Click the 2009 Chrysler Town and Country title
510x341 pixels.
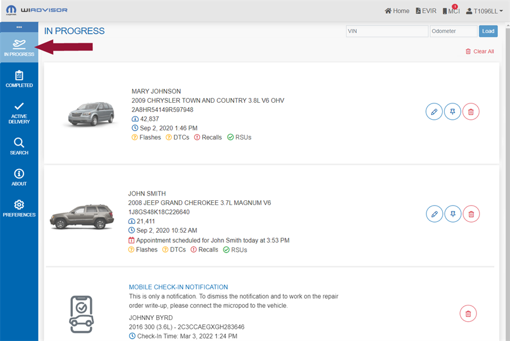point(208,100)
